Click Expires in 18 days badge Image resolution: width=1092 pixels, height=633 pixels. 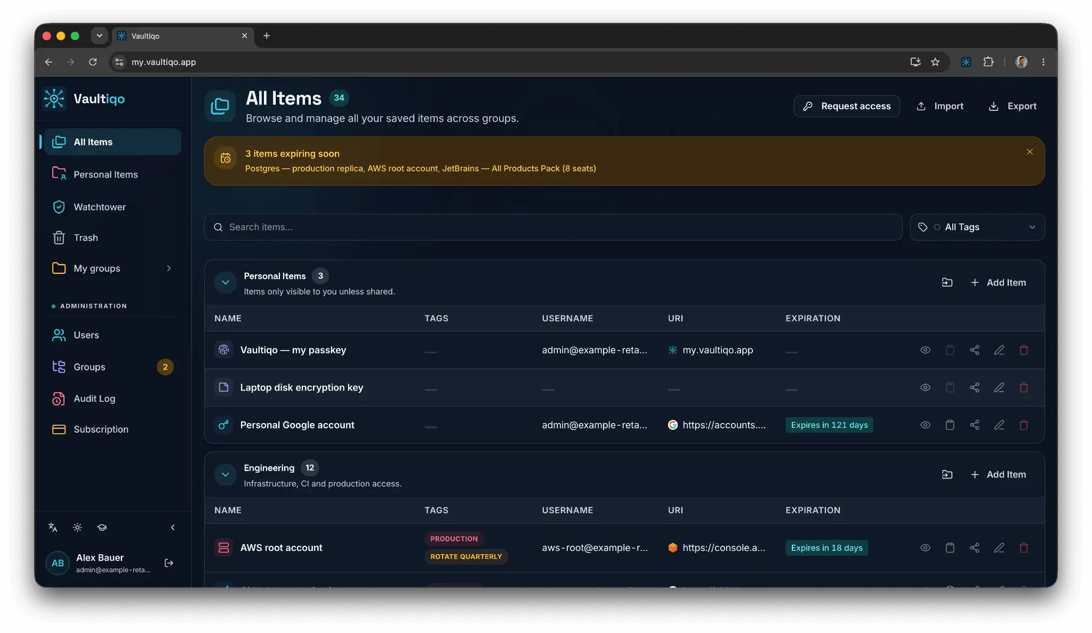pyautogui.click(x=826, y=548)
